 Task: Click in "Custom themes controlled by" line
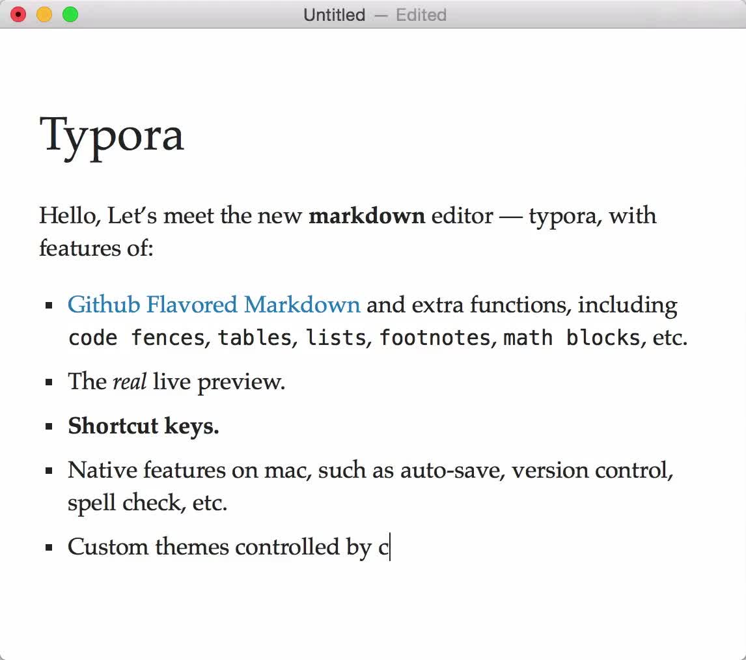221,547
